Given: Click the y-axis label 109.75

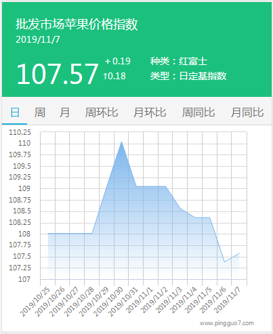Looking at the screenshot, I should tap(20, 154).
